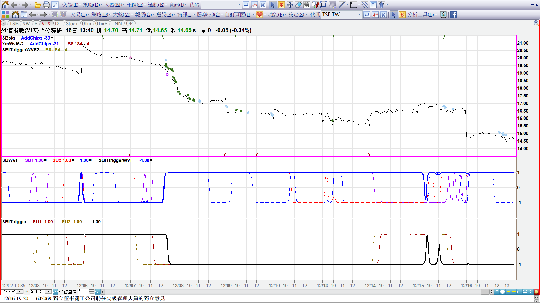Screen dimensions: 540x303
Task: Click the Facebook icon
Action: [x=454, y=15]
